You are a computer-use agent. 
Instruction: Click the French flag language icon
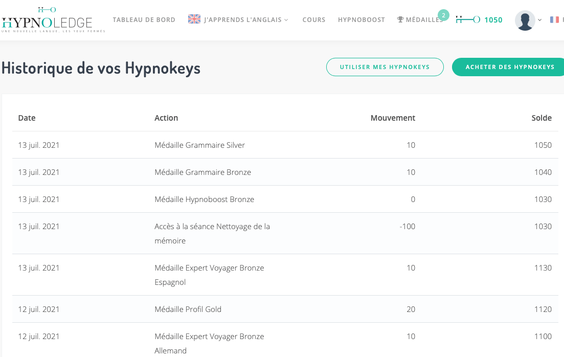click(554, 19)
